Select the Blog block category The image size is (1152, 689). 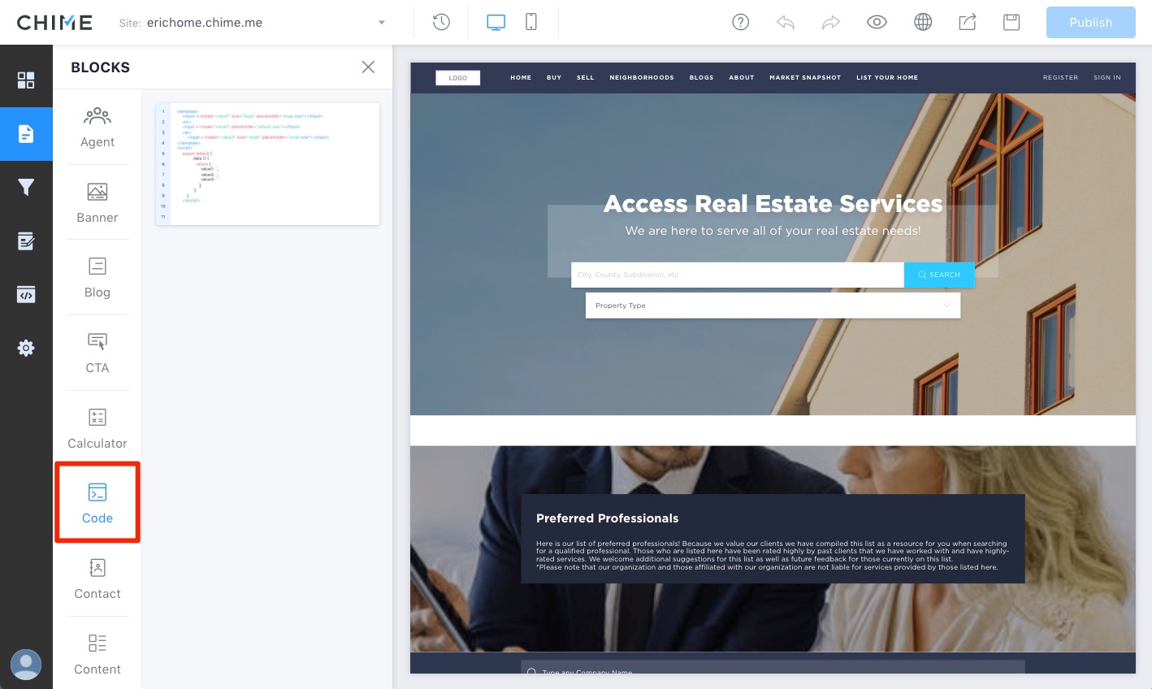pos(97,278)
